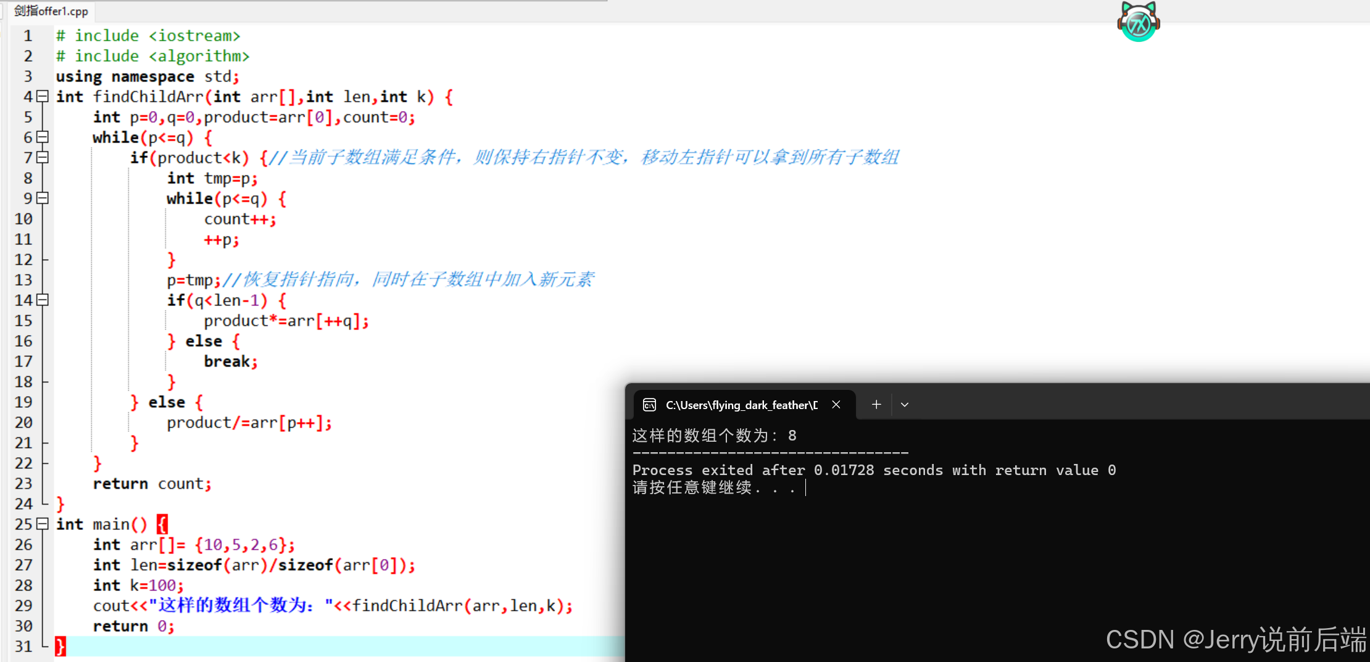Click 'p=tmp;' statement on line 13

tap(194, 280)
